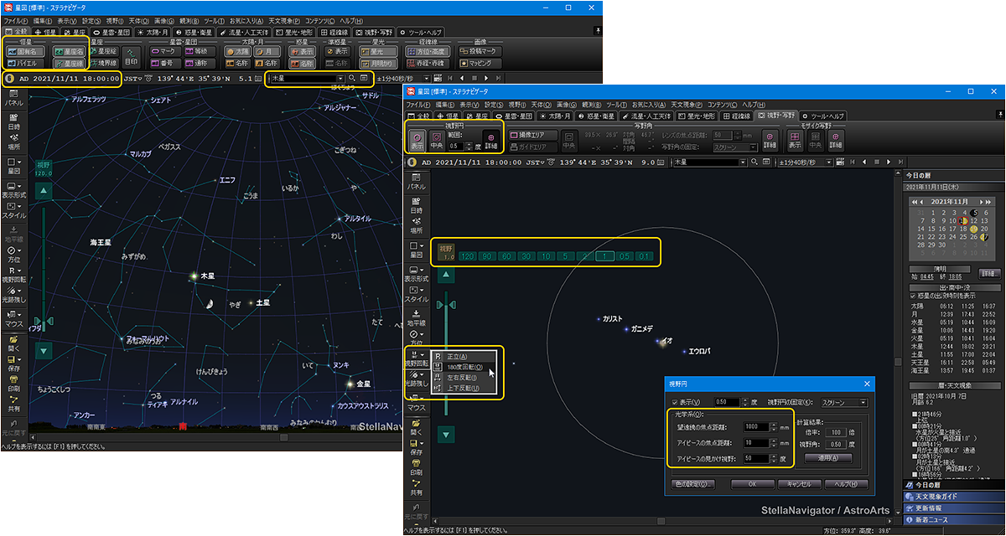Open the 新着ニュース panel
Viewport: 1006px width, 536px height.
(953, 519)
